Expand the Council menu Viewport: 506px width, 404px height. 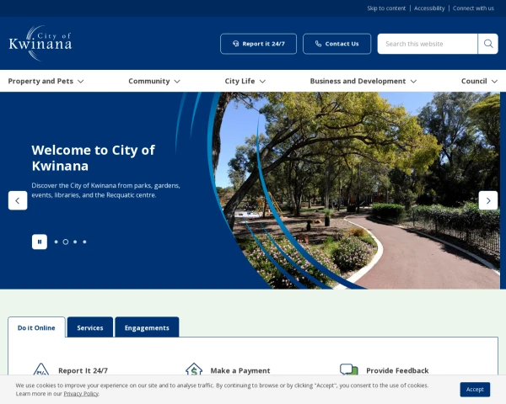click(479, 81)
